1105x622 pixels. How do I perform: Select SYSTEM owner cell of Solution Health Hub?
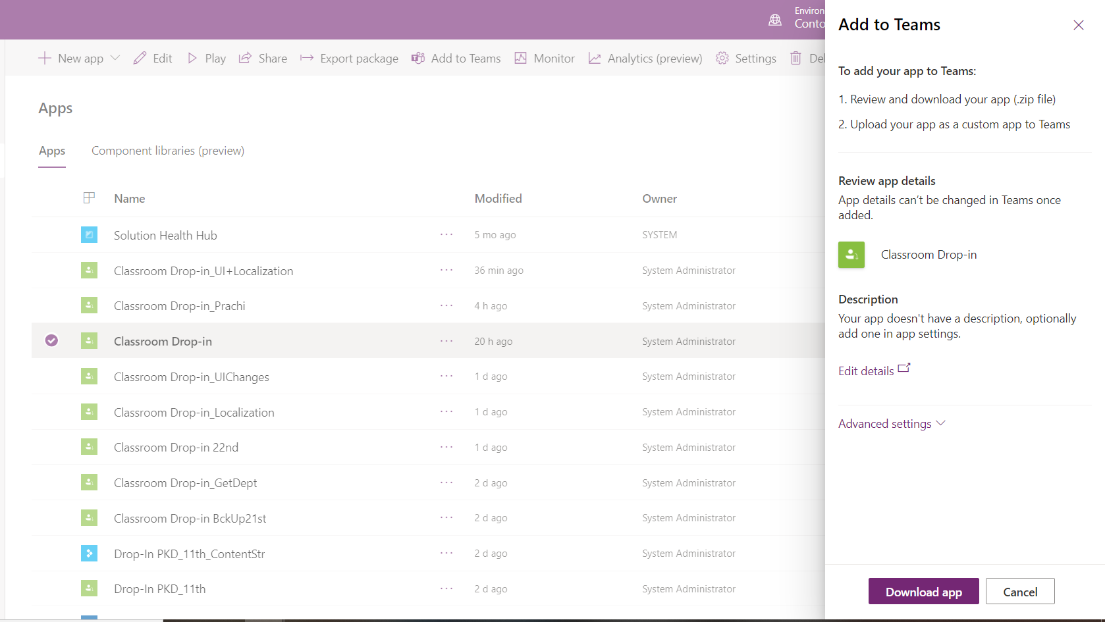click(x=660, y=235)
